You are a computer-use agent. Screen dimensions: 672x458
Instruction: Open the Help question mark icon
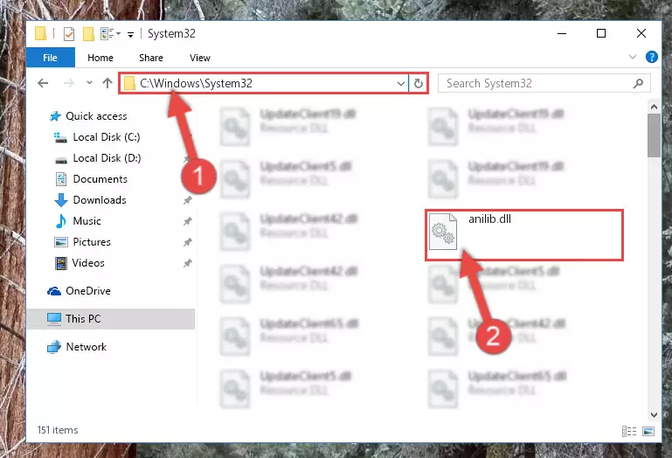(651, 57)
